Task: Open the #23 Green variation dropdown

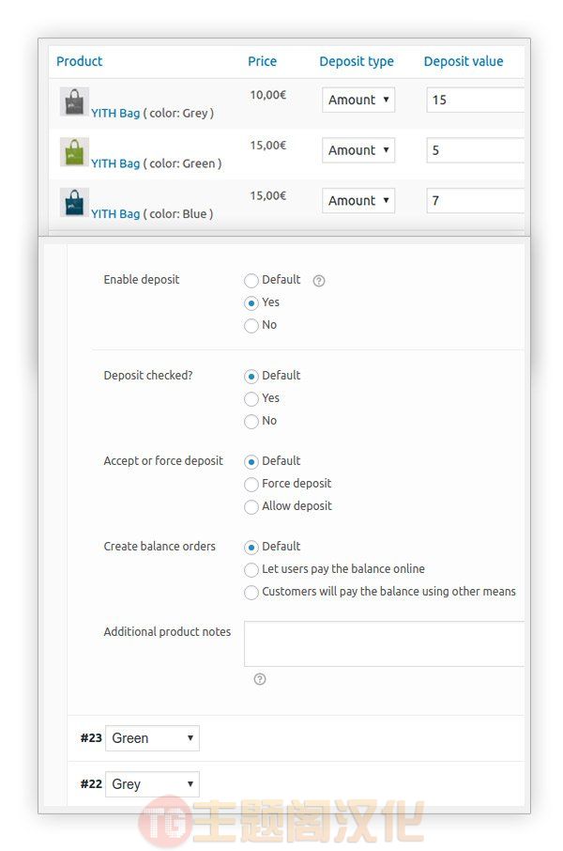Action: 152,738
